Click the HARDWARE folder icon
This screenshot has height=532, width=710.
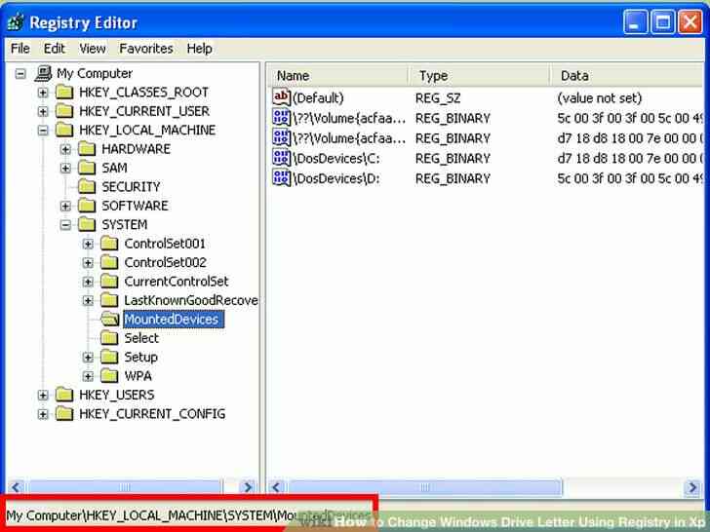[87, 149]
